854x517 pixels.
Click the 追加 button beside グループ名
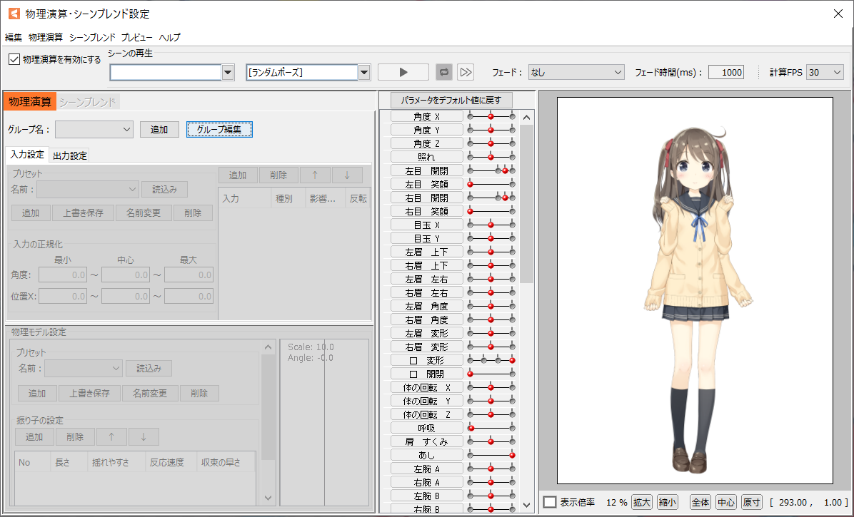pos(159,129)
